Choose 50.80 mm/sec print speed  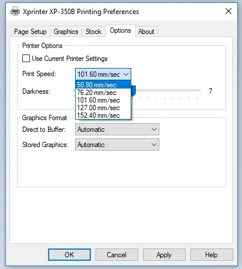point(103,85)
